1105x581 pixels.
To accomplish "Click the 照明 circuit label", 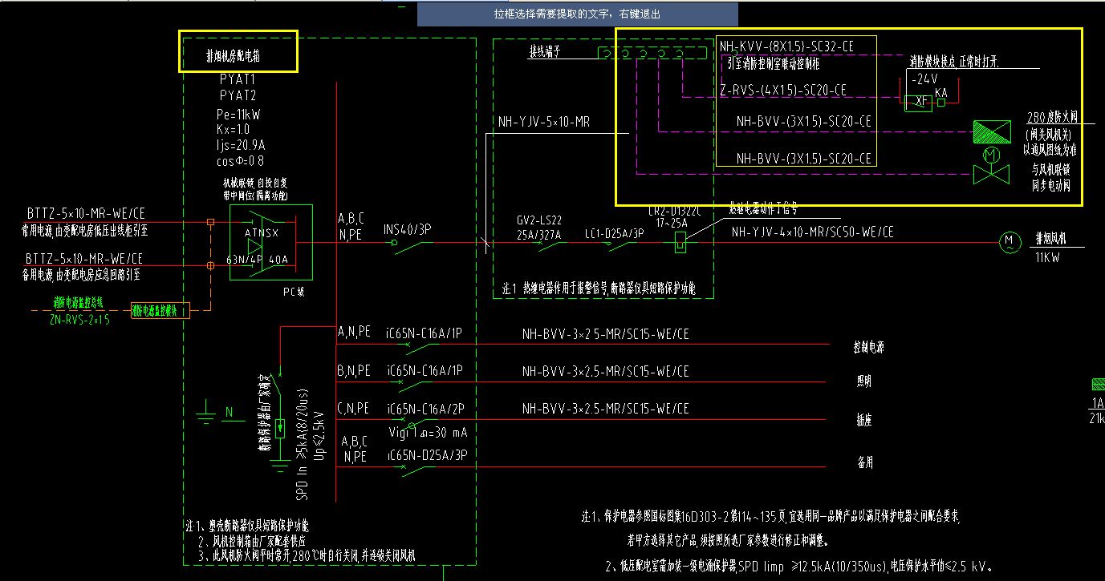I will pos(864,382).
